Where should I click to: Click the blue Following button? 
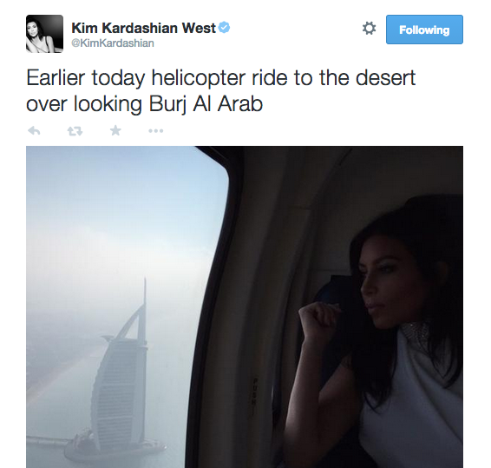[x=424, y=30]
